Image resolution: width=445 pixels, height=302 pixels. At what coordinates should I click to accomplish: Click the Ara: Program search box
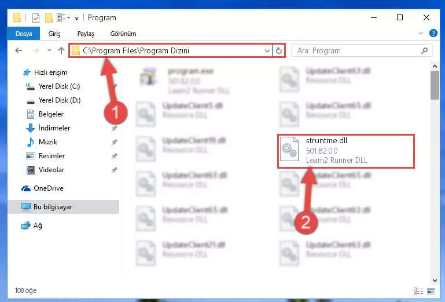(x=362, y=50)
